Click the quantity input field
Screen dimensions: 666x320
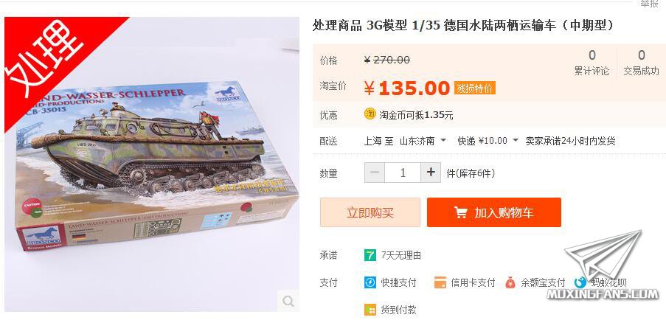click(x=403, y=173)
